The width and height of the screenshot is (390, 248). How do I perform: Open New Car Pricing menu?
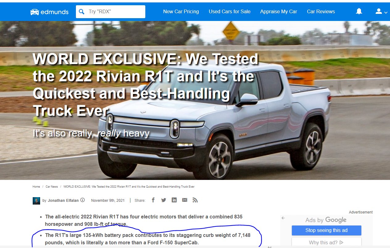tap(181, 12)
